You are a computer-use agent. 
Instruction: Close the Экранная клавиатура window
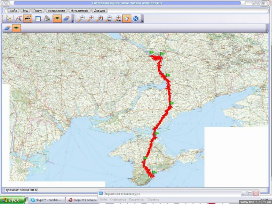(x=256, y=193)
